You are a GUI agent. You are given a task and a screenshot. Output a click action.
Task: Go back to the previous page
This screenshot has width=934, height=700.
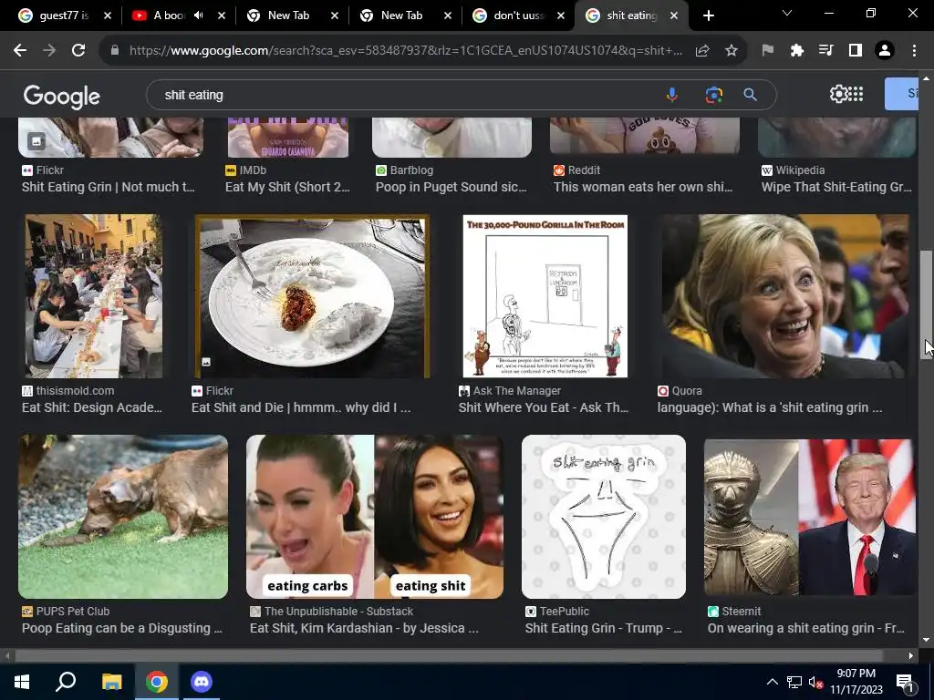pyautogui.click(x=20, y=51)
